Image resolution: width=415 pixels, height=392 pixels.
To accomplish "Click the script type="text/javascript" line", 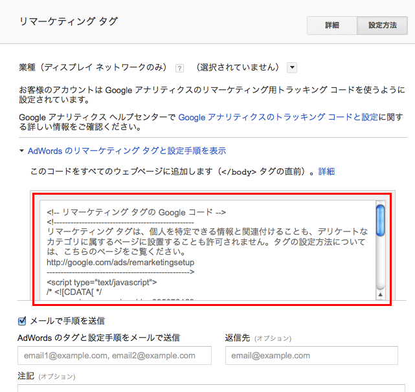I will pyautogui.click(x=102, y=283).
